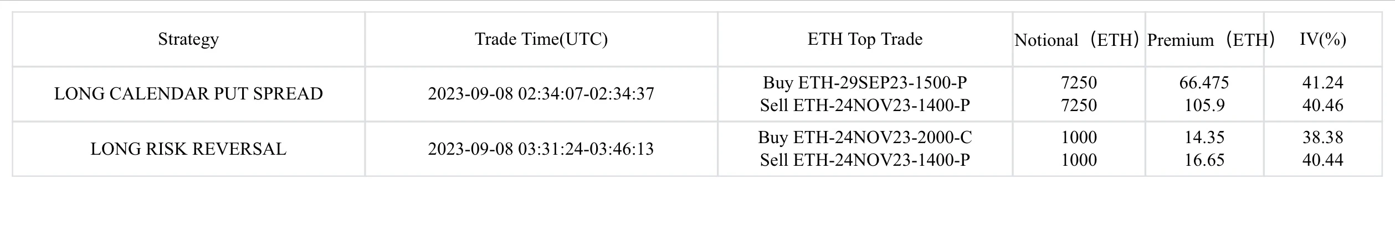The width and height of the screenshot is (1395, 226).
Task: Click the 41.24 IV value
Action: (x=1322, y=82)
